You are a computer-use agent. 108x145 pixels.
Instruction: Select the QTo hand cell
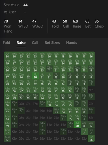[21, 83]
